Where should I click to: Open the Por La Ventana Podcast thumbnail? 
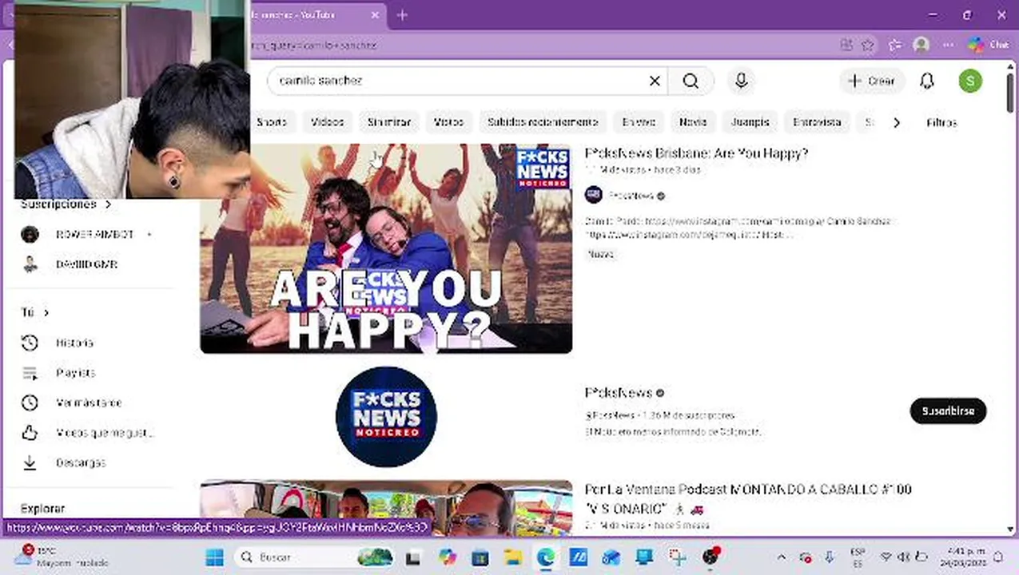click(x=386, y=509)
